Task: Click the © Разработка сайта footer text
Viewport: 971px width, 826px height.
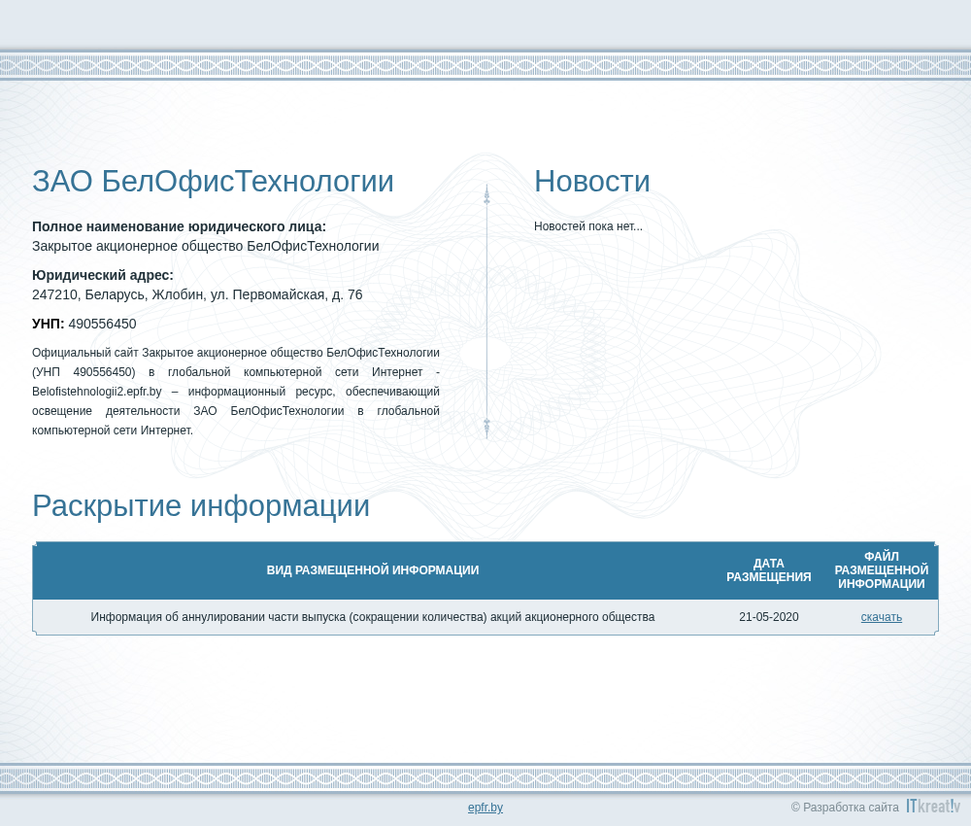Action: pos(845,807)
